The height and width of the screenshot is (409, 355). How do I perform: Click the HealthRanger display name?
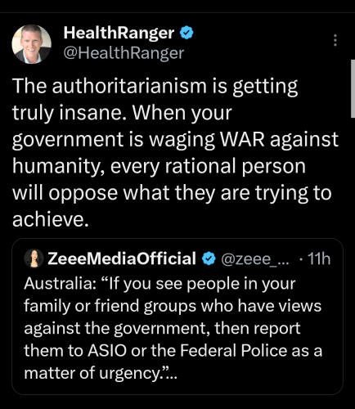119,33
